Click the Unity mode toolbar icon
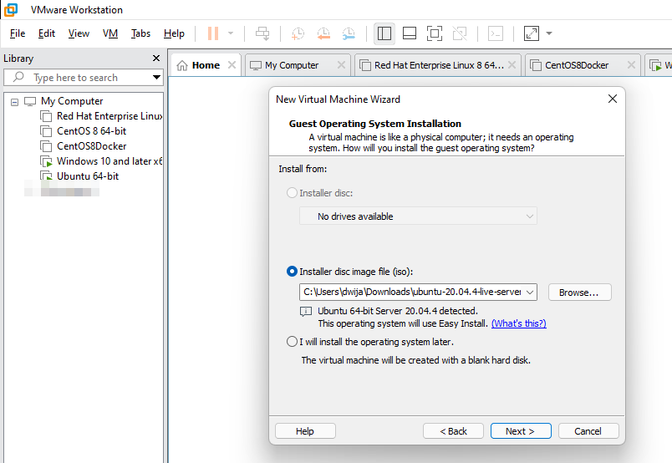 pos(460,33)
